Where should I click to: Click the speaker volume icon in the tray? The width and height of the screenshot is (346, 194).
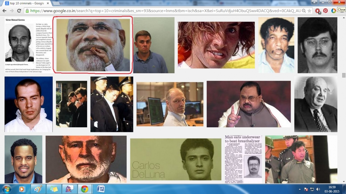(318, 190)
